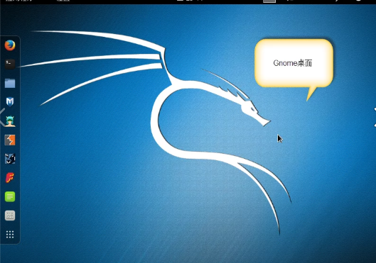Open the grey Tweak Tool icon
The width and height of the screenshot is (376, 263).
pos(10,216)
